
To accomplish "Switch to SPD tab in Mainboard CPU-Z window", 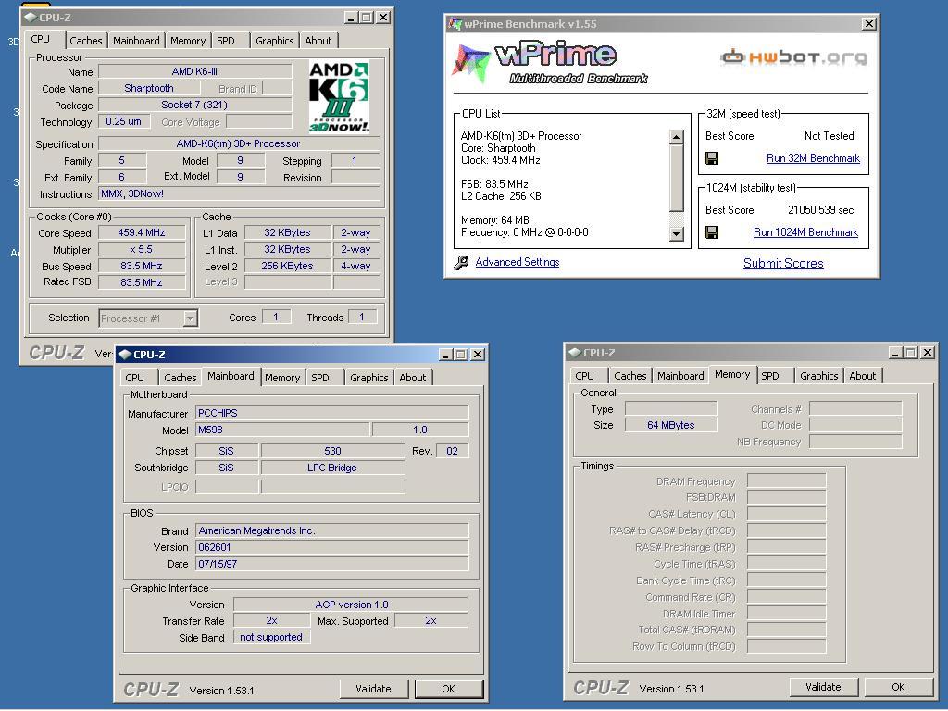I will [x=320, y=378].
